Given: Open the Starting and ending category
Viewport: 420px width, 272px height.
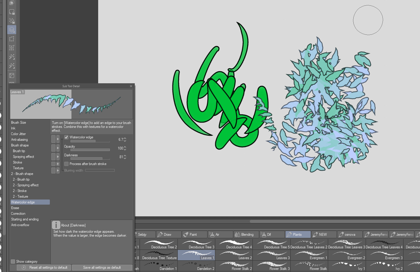Looking at the screenshot, I should click(x=30, y=219).
